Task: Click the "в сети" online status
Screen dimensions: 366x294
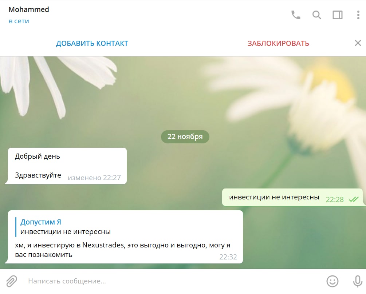Action: (19, 21)
